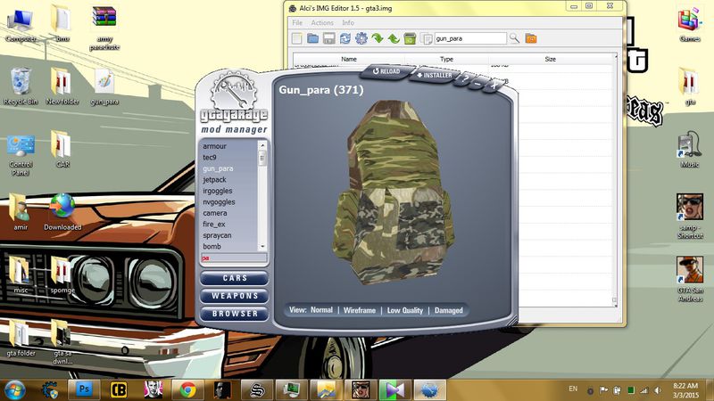Click the Games desktop icon
The image size is (714, 401).
pos(689,25)
